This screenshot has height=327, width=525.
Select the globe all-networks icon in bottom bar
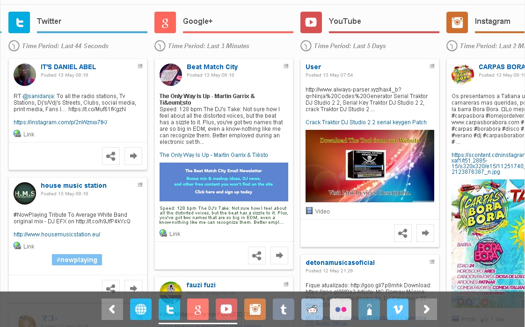141,309
